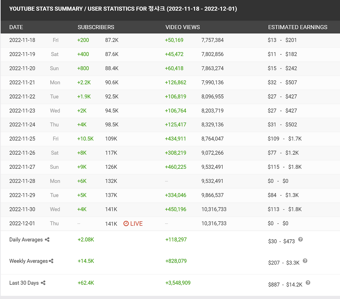Click the +2.08K daily average subscribers

pyautogui.click(x=86, y=240)
